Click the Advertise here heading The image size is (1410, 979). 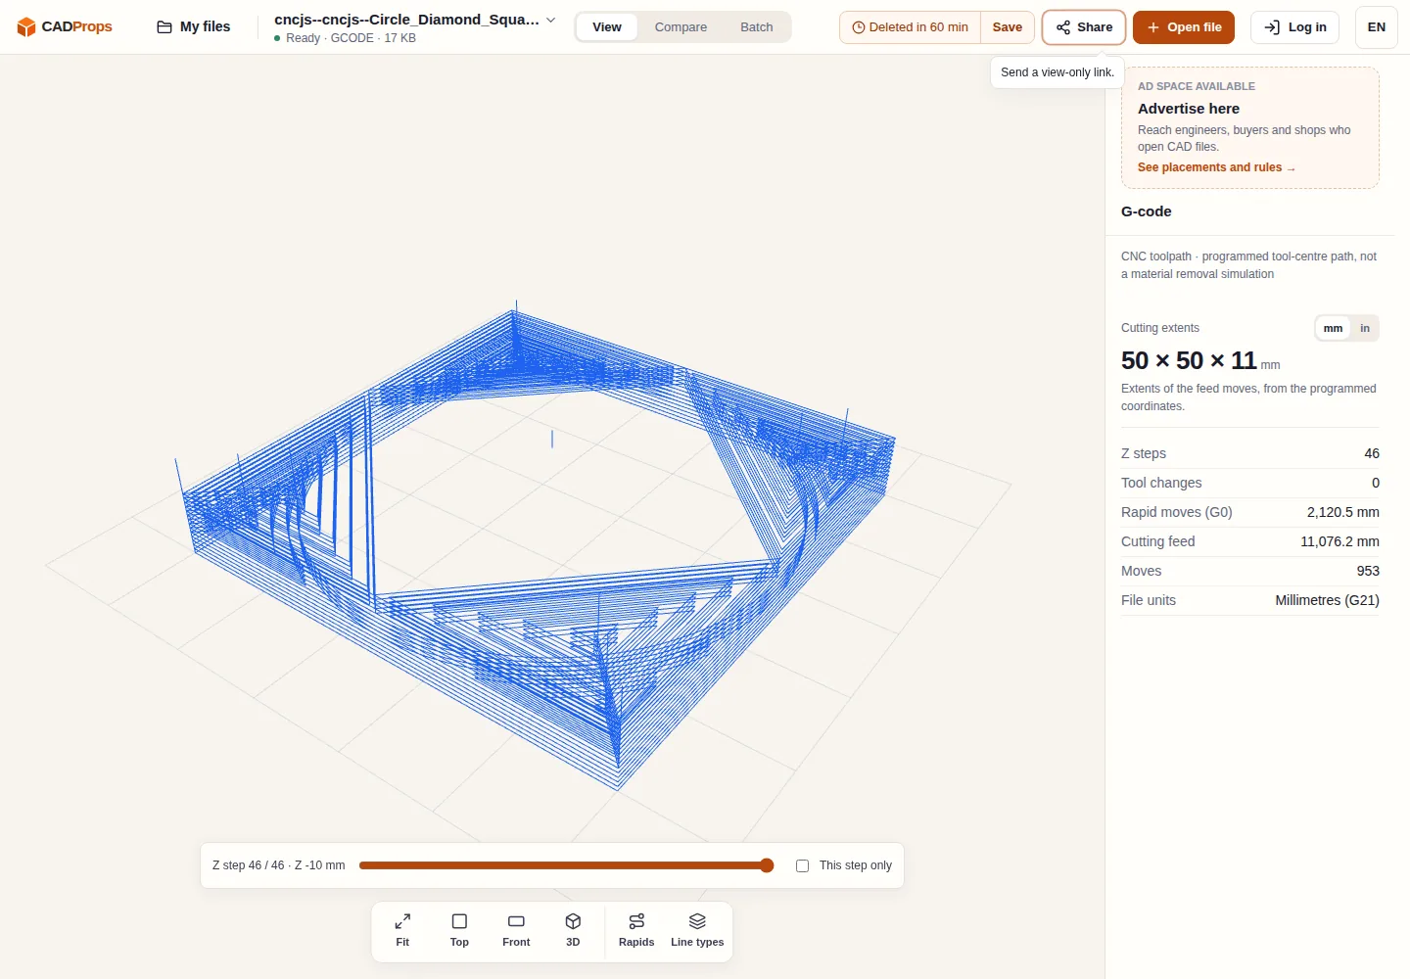(x=1189, y=109)
